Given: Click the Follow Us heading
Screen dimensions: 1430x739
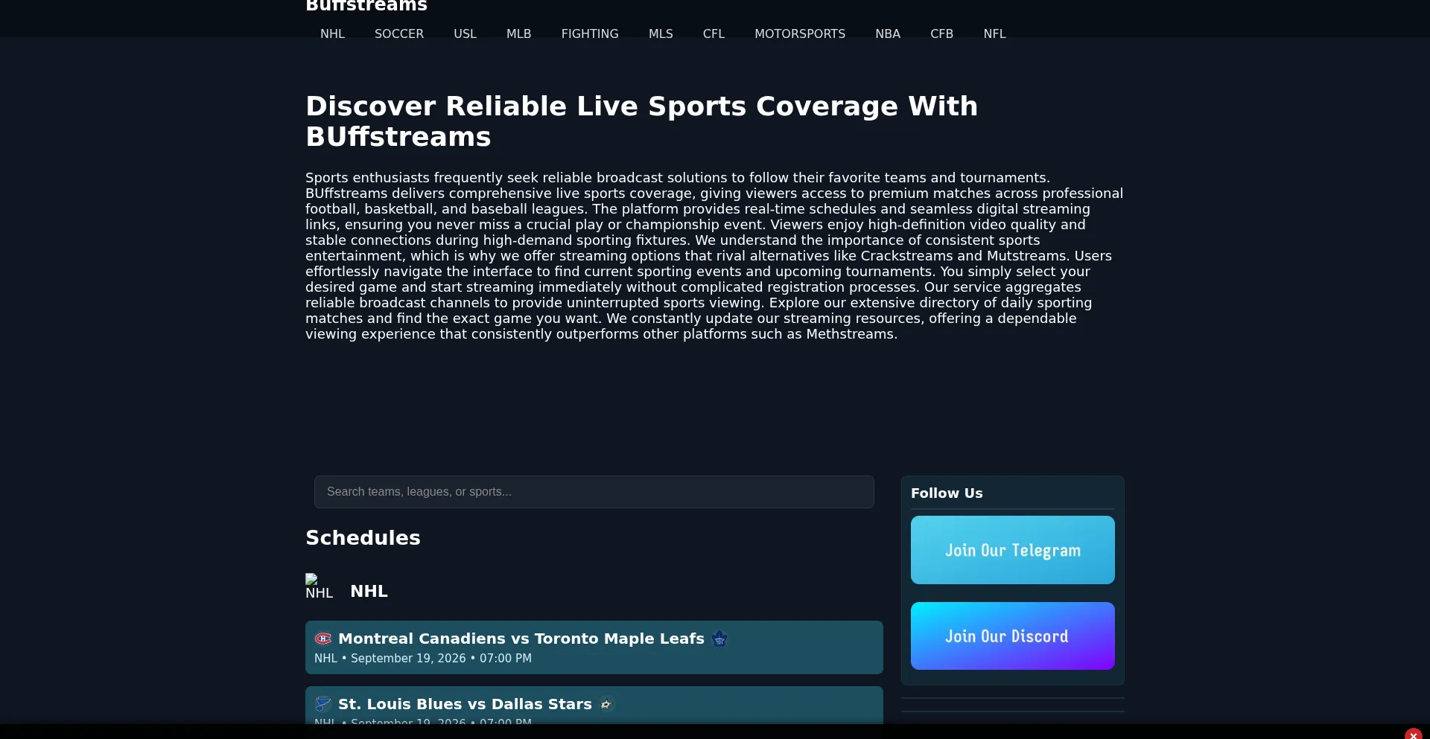Looking at the screenshot, I should [947, 493].
